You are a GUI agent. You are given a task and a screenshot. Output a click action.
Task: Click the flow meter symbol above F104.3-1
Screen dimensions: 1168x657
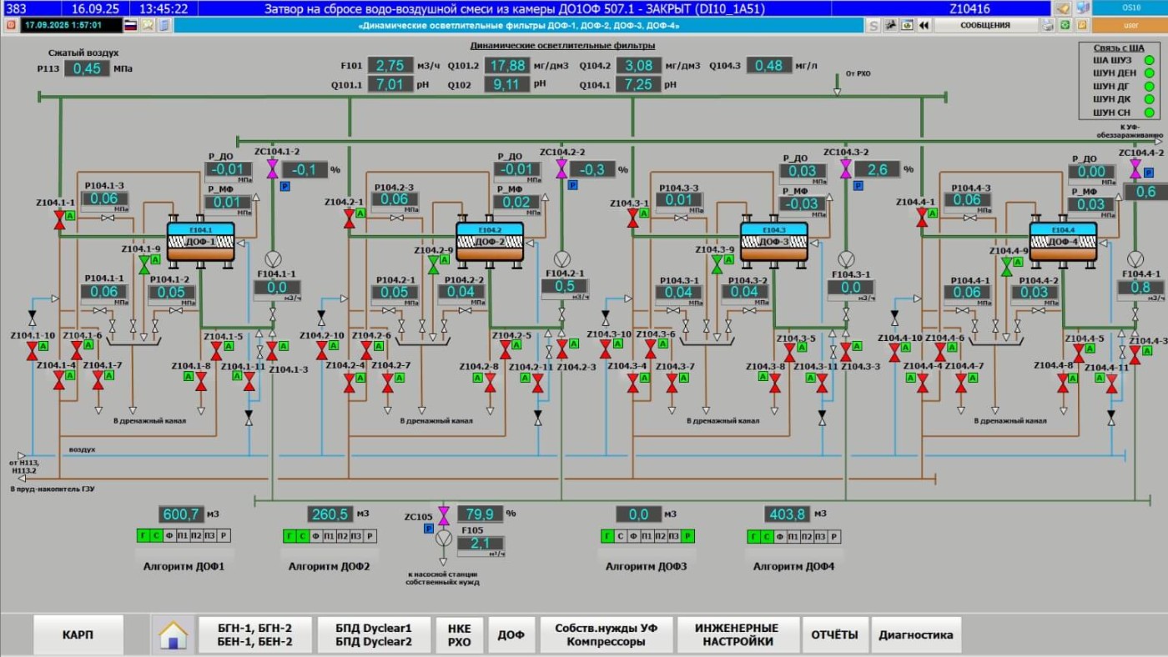(x=846, y=258)
